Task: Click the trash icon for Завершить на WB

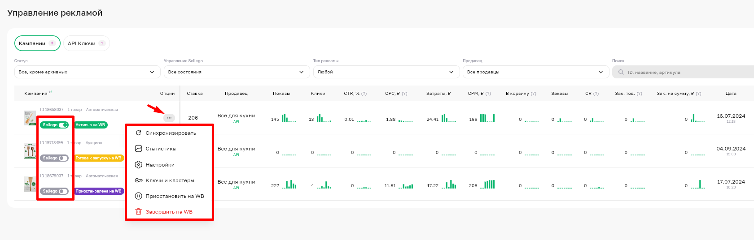Action: [x=139, y=212]
